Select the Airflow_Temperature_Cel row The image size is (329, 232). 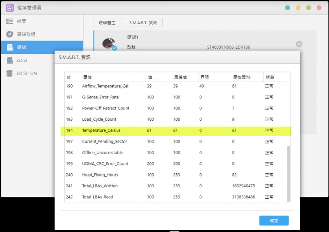(x=176, y=86)
